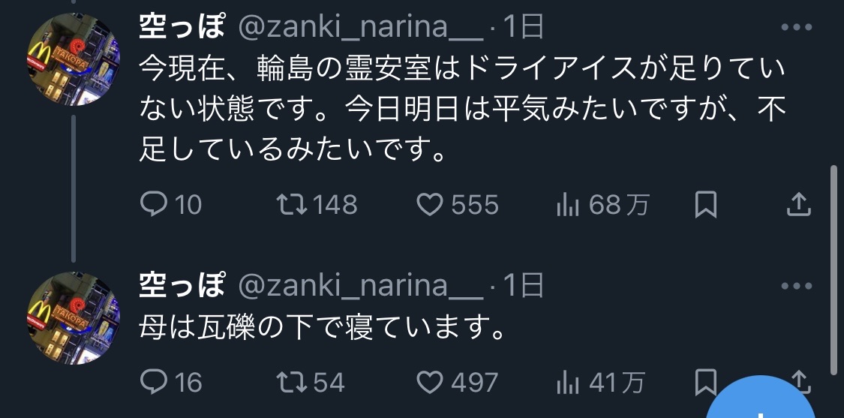
Task: Bookmark the first tweet about 輪島
Action: coord(706,204)
